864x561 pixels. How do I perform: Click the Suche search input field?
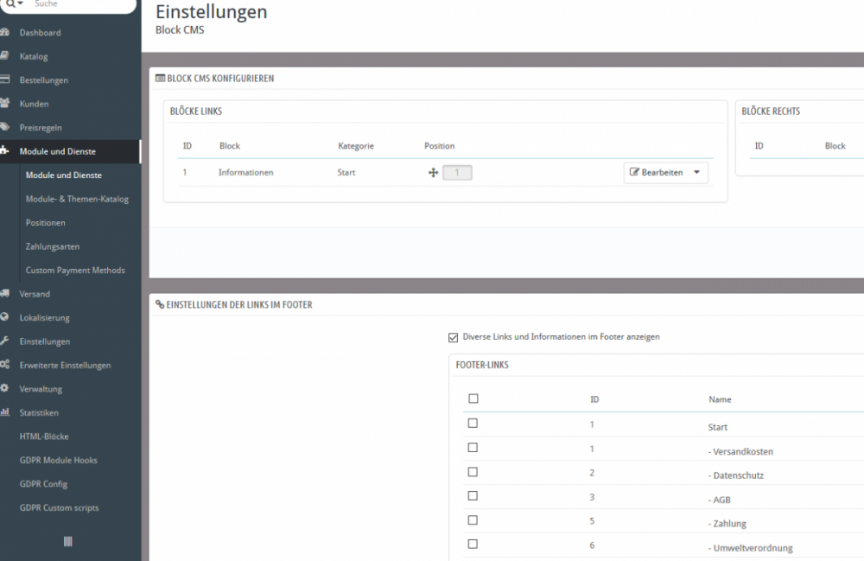78,4
